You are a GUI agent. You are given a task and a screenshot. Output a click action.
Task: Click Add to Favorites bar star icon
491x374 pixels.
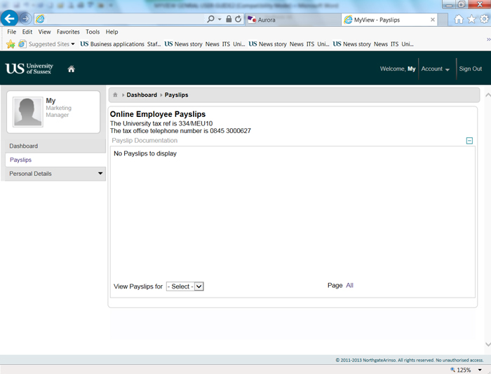pos(11,44)
